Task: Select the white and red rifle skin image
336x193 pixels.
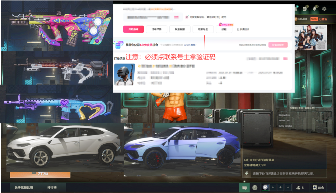Action: [57, 68]
